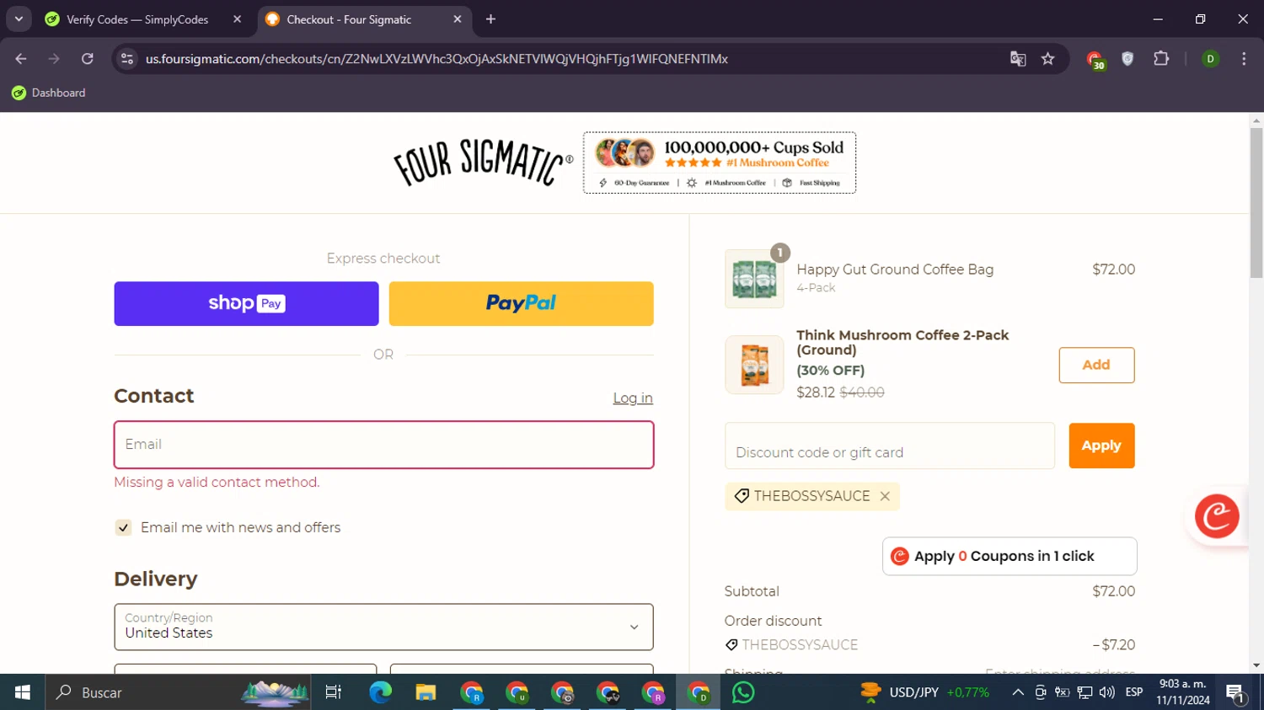This screenshot has height=710, width=1264.
Task: Pay with Shop Pay express checkout
Action: (x=246, y=303)
